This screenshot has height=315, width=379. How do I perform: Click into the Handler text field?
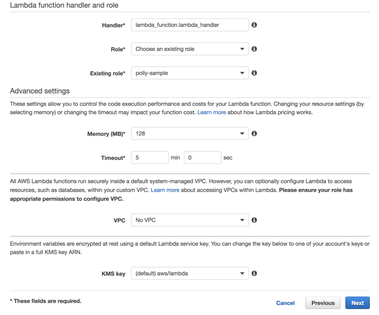[x=190, y=25]
